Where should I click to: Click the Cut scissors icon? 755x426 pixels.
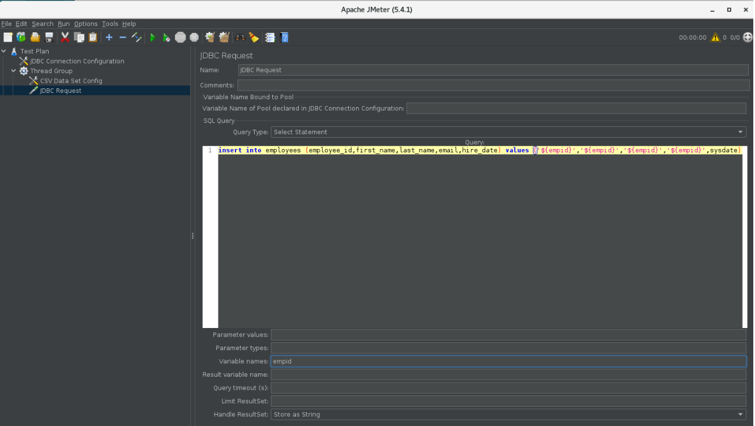pos(65,37)
